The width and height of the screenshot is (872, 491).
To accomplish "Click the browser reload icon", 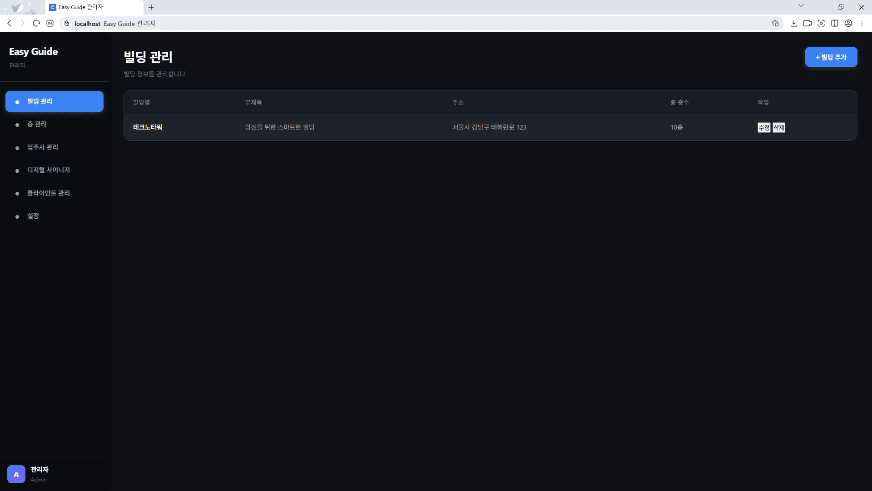I will tap(36, 23).
